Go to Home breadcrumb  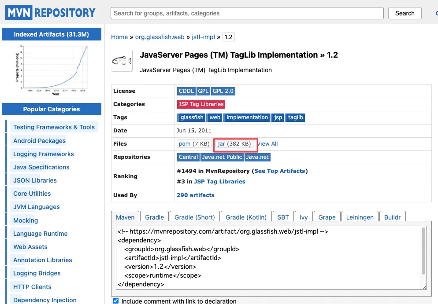(119, 37)
